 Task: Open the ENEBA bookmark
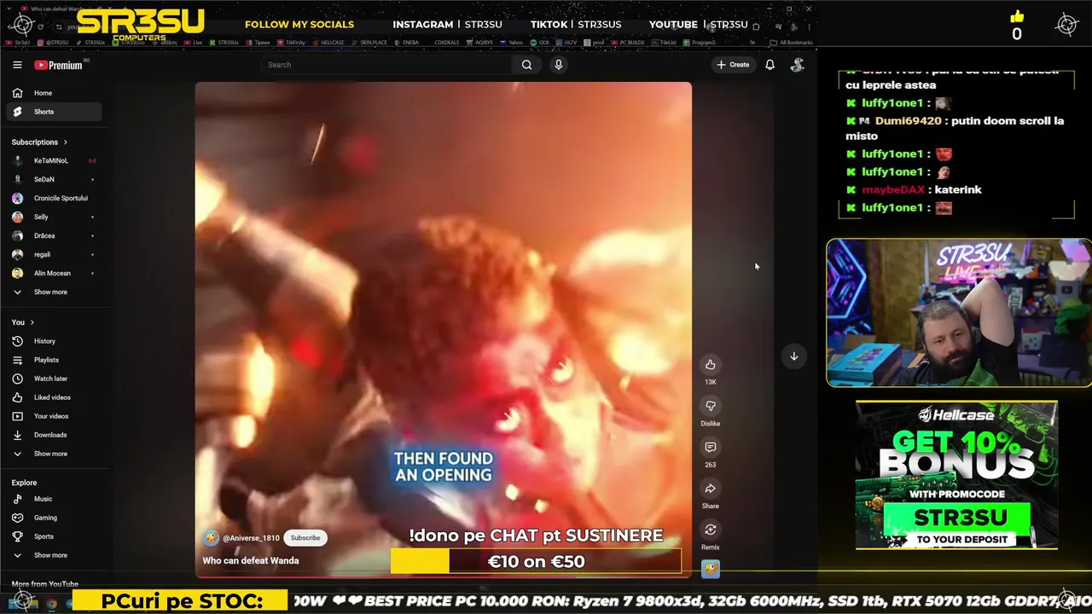point(407,42)
